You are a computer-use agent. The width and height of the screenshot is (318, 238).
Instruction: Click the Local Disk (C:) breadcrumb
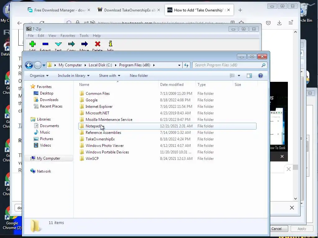point(100,65)
